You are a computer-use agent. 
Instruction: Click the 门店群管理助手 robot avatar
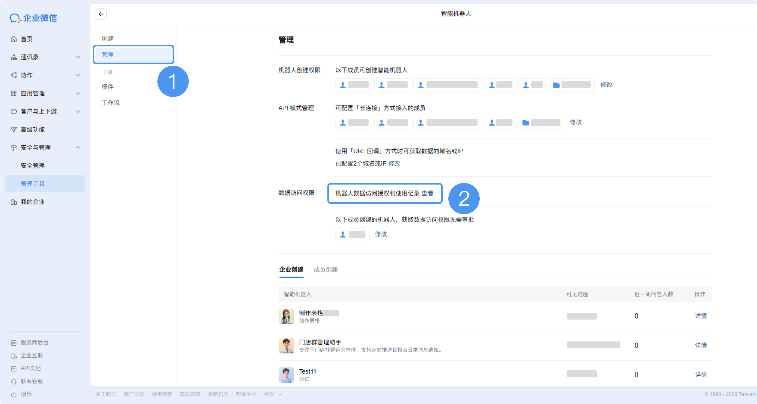click(x=286, y=346)
